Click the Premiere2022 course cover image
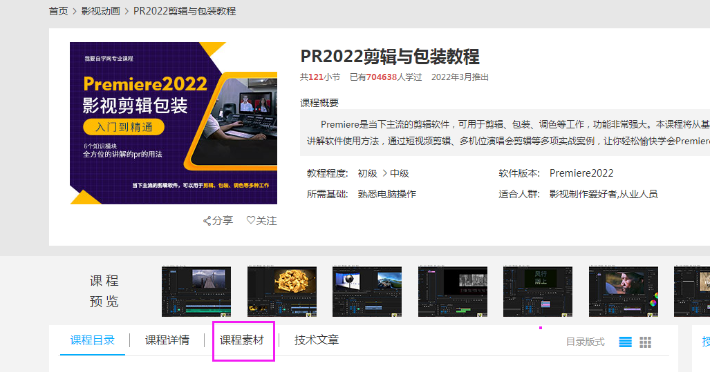The width and height of the screenshot is (710, 372). (174, 124)
